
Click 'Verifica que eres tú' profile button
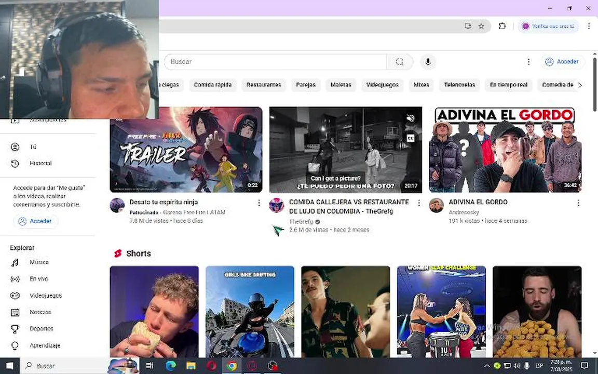[548, 26]
